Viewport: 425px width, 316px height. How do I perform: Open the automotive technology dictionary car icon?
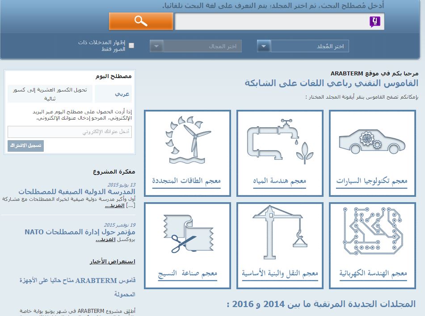pos(372,141)
